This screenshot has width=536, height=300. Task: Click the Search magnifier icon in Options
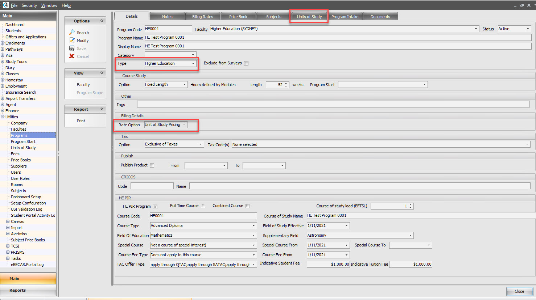[72, 32]
